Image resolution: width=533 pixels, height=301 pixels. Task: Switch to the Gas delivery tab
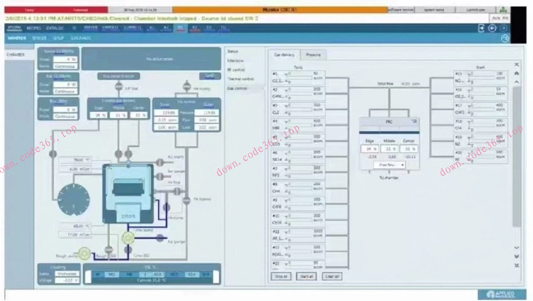point(284,55)
